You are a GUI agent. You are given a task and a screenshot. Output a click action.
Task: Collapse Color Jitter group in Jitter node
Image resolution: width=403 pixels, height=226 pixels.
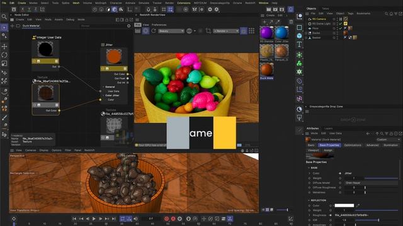pos(103,95)
